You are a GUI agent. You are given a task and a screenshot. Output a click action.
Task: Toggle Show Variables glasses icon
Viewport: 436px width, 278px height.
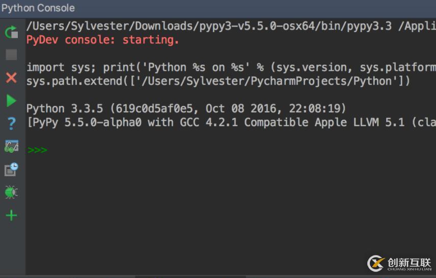pyautogui.click(x=11, y=146)
